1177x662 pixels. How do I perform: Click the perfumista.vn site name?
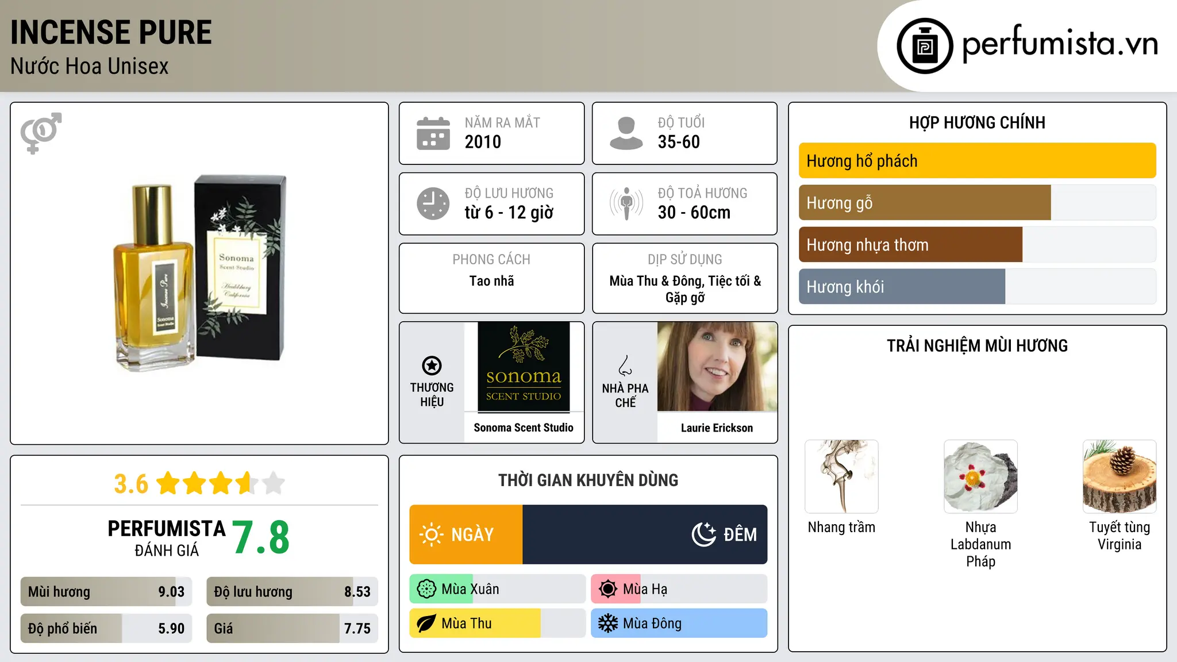pyautogui.click(x=1060, y=44)
